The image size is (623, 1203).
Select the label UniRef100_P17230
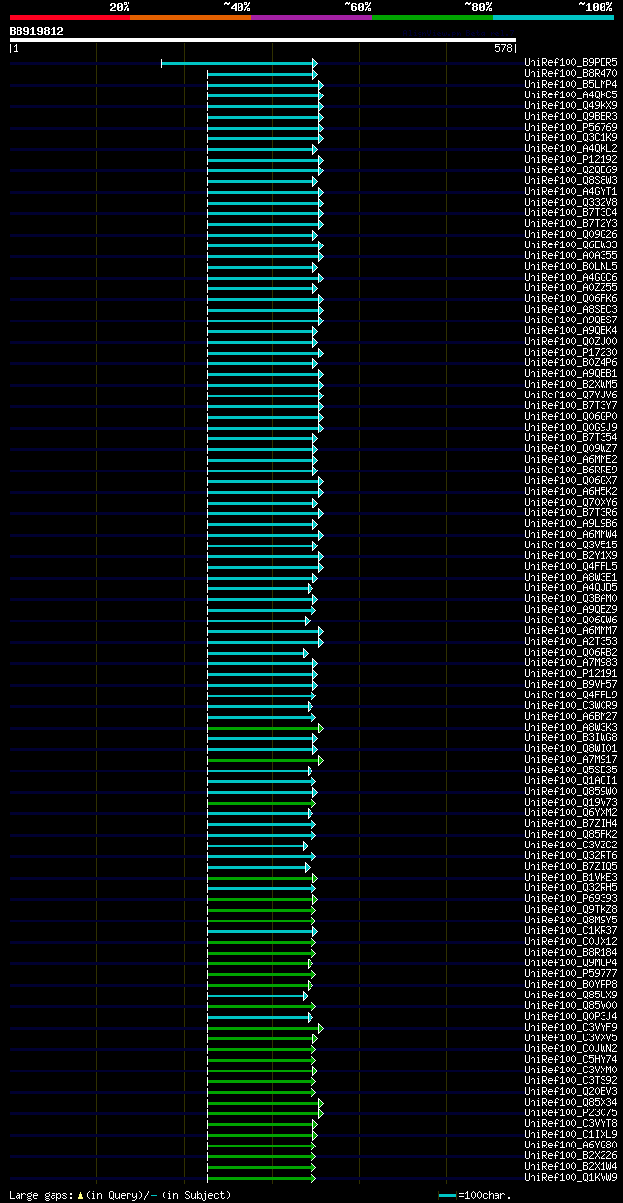[570, 352]
